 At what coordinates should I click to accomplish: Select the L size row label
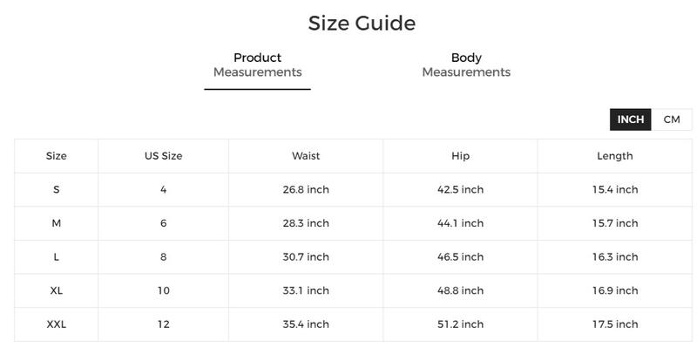[57, 257]
